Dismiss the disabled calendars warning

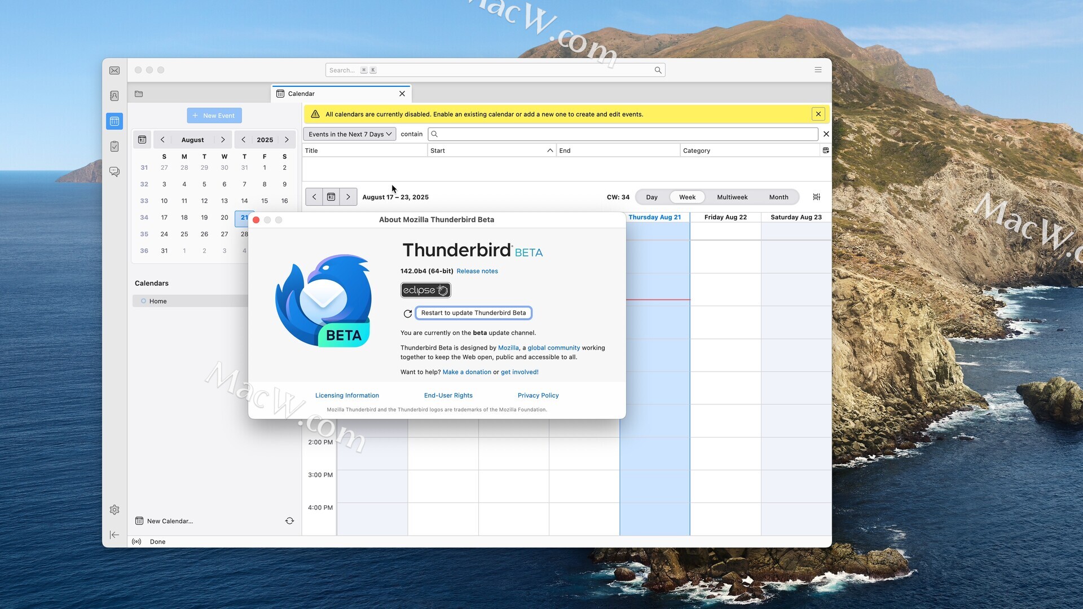point(818,114)
